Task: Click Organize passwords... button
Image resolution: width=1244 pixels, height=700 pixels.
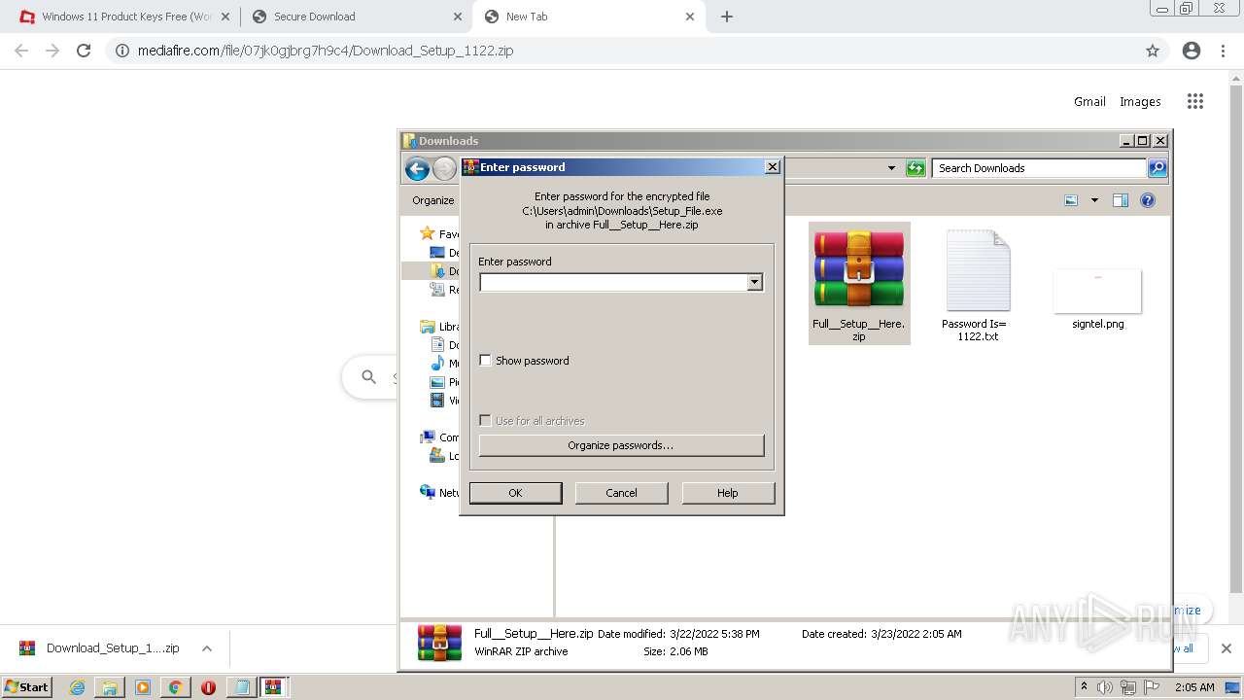Action: coord(621,445)
